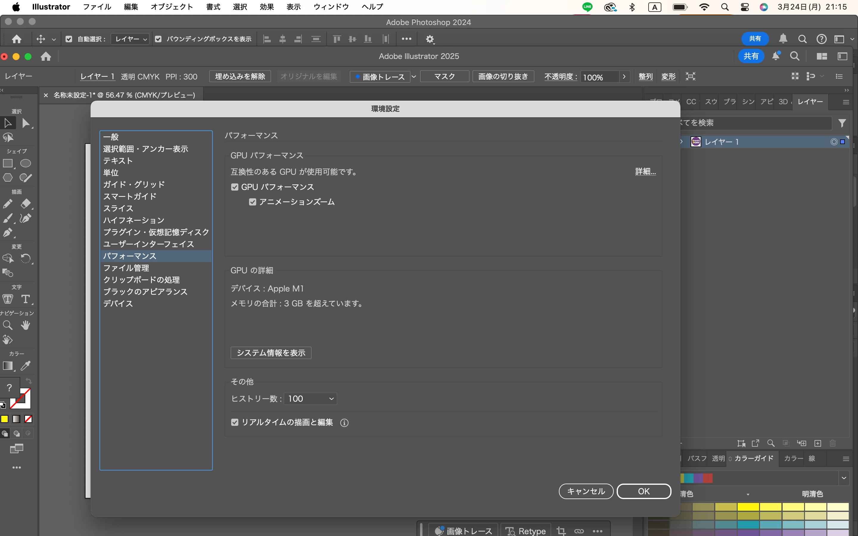This screenshot has width=858, height=536.
Task: Click the Illustrator home icon
Action: [46, 56]
